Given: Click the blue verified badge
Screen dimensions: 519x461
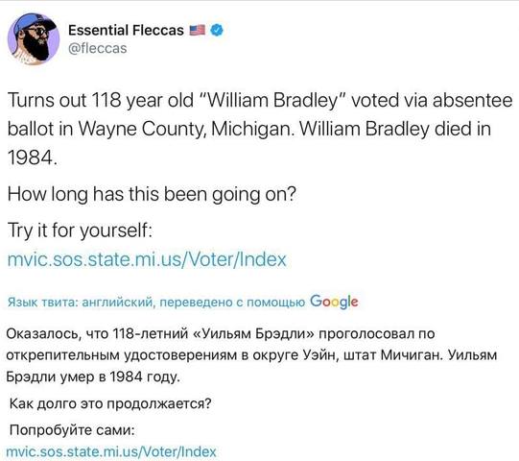Looking at the screenshot, I should click(217, 30).
